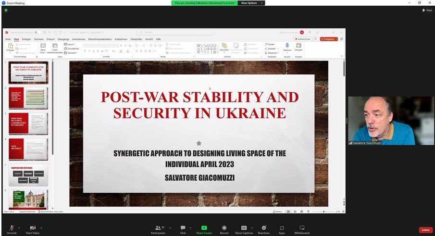Start Video using the camera icon
Viewport: 435px width, 236px height.
pos(33,228)
